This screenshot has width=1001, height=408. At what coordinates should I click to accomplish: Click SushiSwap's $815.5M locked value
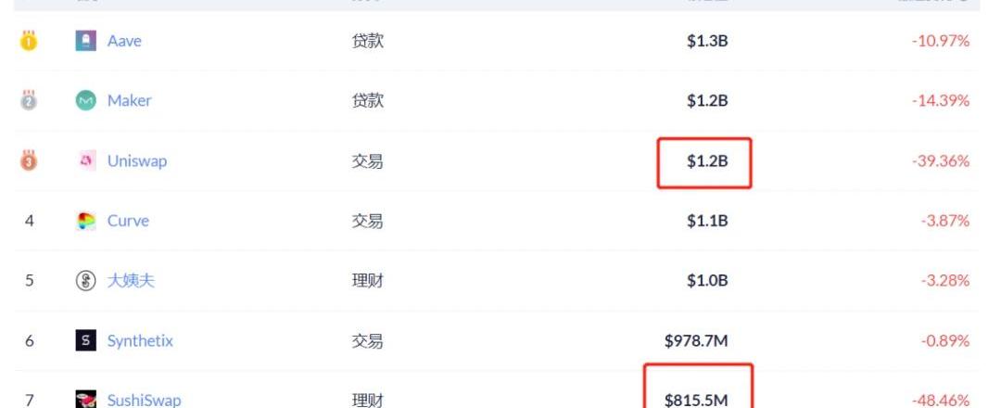[696, 400]
